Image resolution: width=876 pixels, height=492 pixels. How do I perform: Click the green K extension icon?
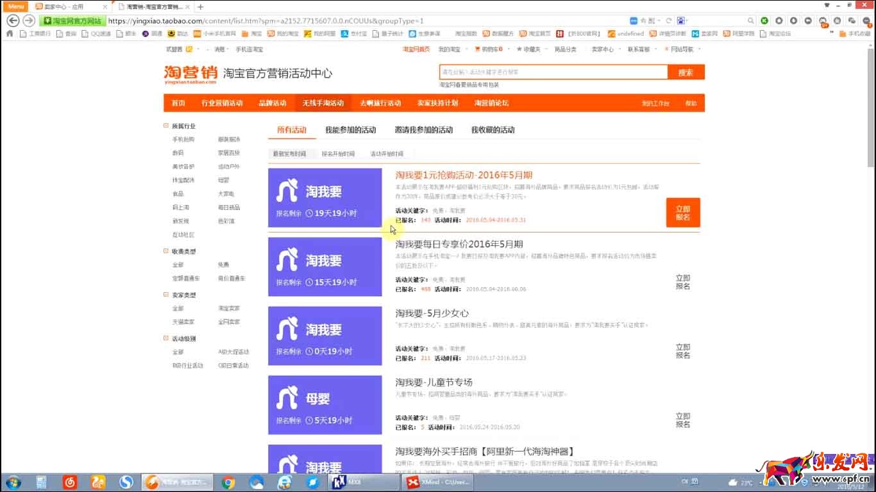tap(764, 20)
